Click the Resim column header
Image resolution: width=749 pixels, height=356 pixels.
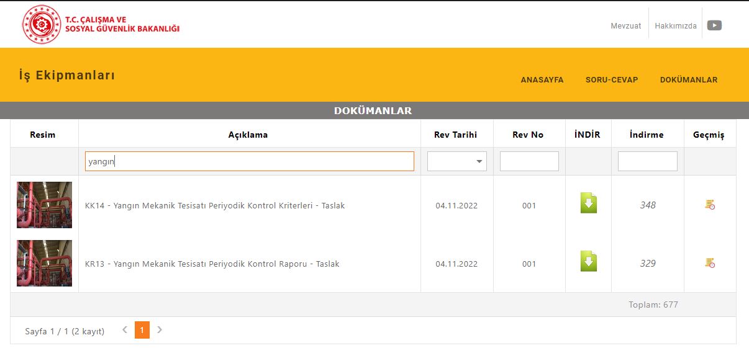tap(43, 135)
